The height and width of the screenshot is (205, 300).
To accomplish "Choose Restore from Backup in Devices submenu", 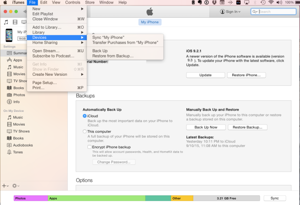I will pyautogui.click(x=113, y=56).
